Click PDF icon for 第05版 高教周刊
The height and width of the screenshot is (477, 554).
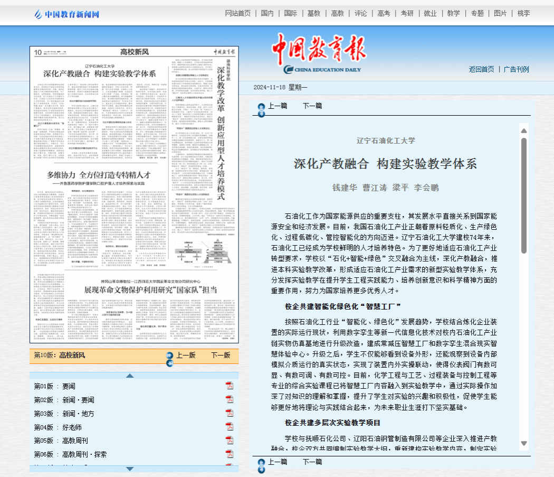click(x=229, y=441)
